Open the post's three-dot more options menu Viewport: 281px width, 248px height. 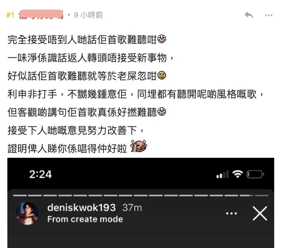[x=269, y=15]
